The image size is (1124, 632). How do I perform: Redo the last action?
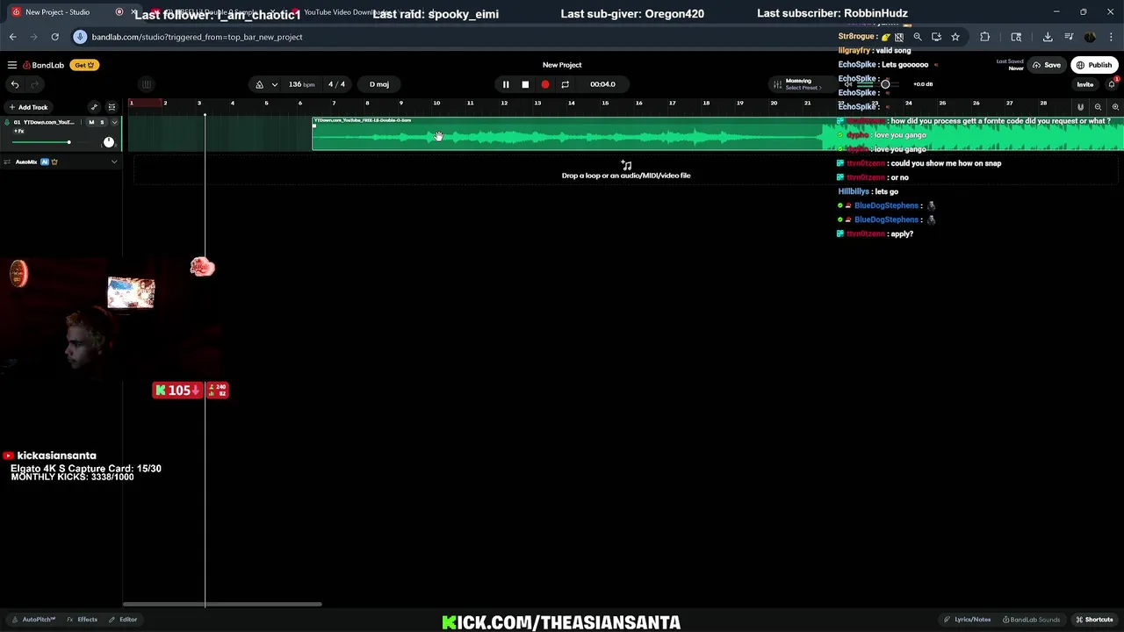[x=35, y=84]
